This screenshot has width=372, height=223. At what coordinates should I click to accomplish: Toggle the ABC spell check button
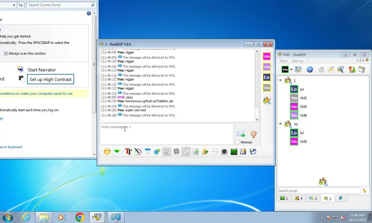coord(167,152)
